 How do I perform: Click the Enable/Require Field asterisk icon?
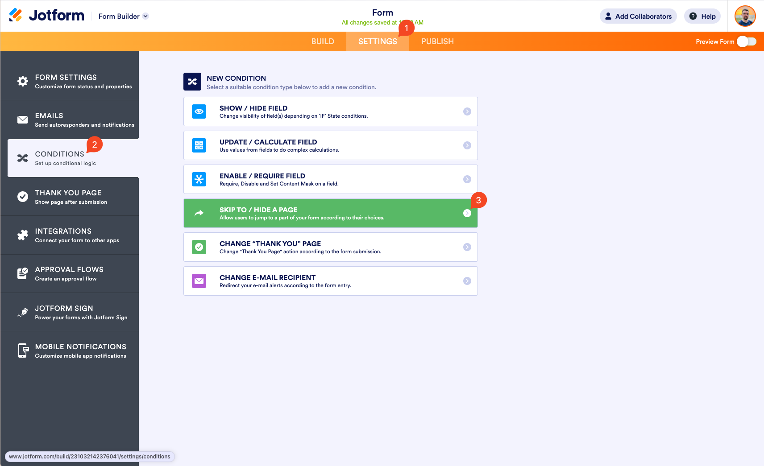(199, 179)
